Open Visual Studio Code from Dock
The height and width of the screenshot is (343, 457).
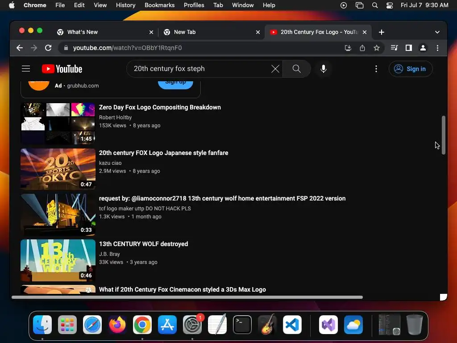(292, 325)
